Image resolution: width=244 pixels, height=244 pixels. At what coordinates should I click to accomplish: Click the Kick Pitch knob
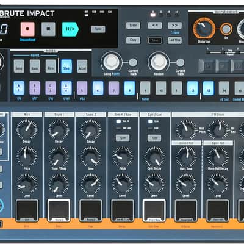[27, 157]
